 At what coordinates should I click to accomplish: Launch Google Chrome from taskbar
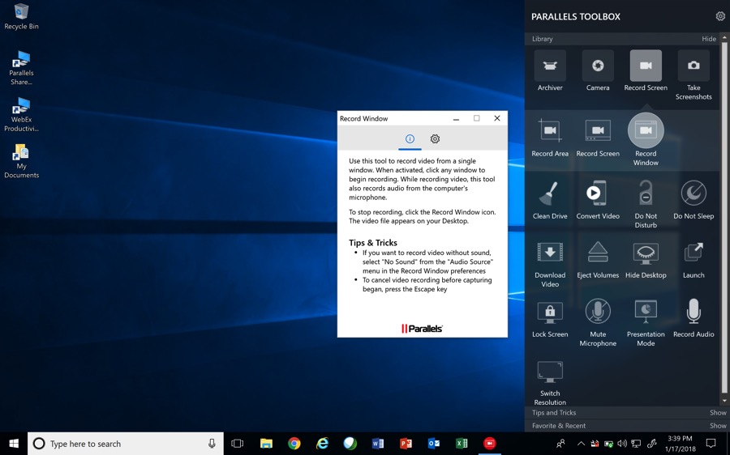pyautogui.click(x=294, y=444)
